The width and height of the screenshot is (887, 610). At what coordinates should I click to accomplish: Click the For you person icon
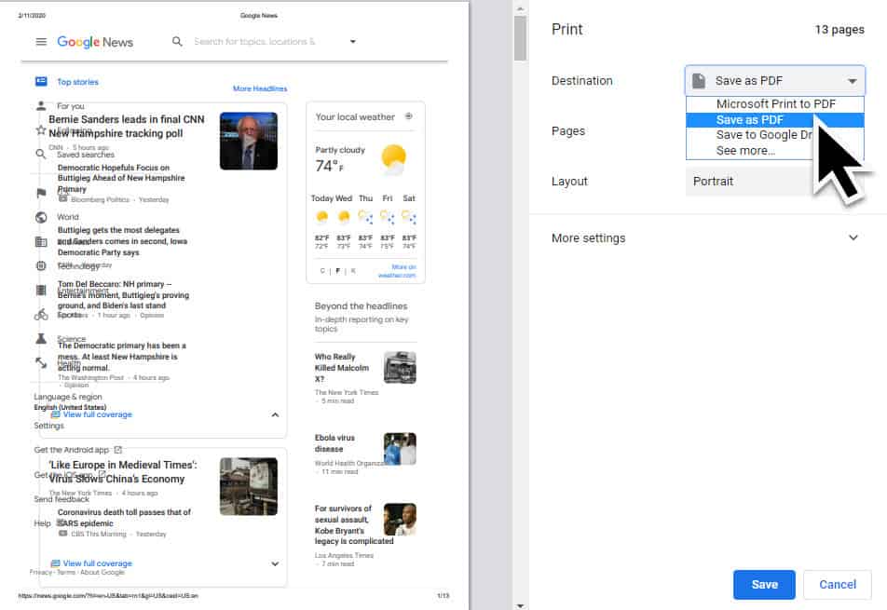point(41,105)
